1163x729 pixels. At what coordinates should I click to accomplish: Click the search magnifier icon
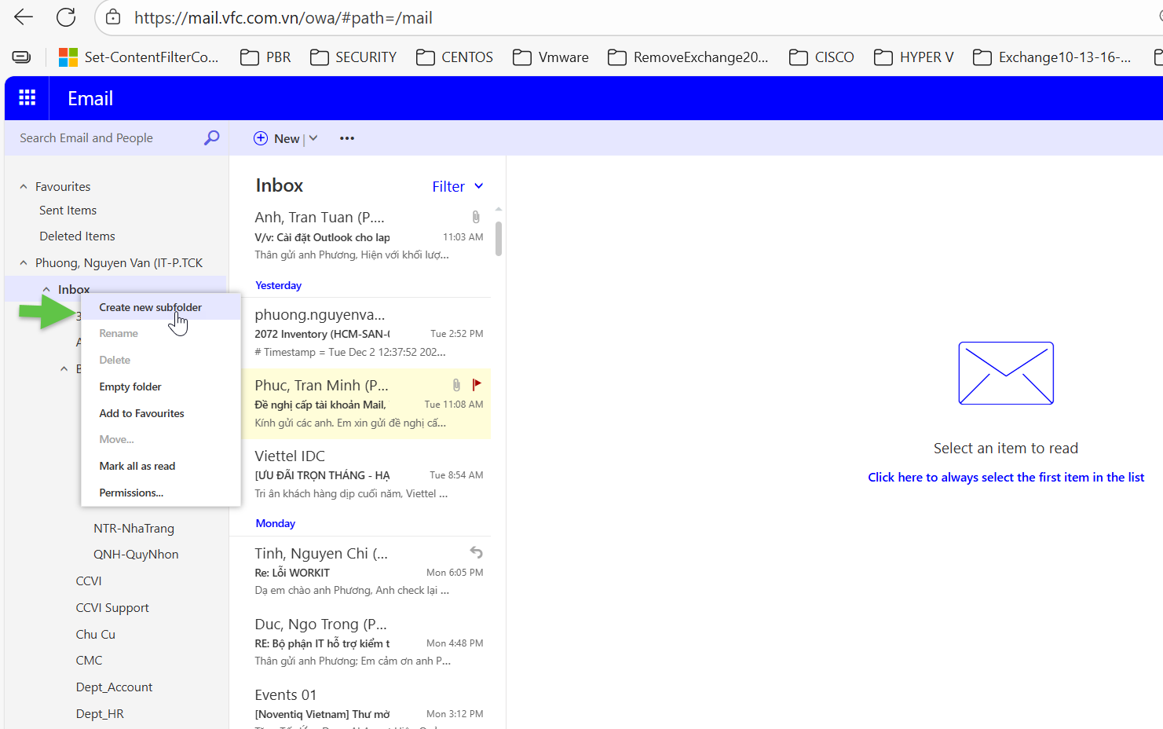coord(211,138)
